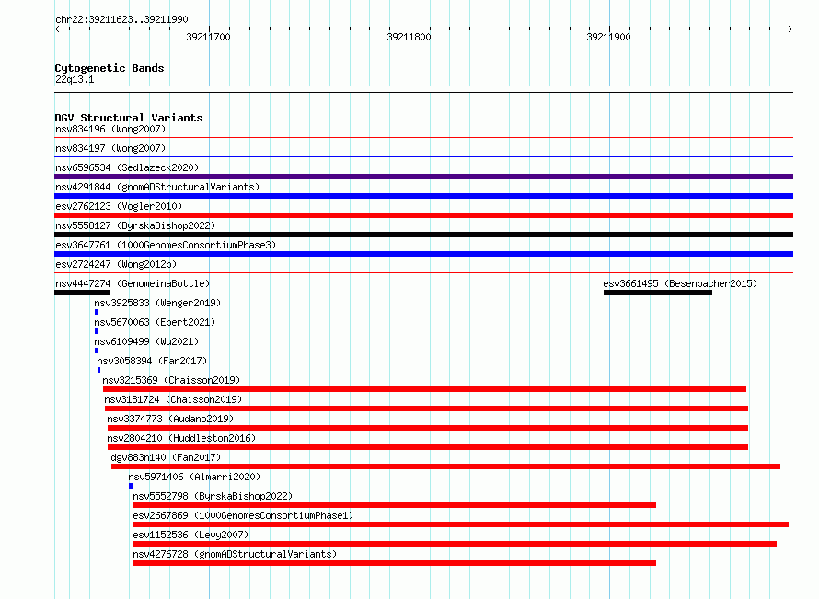Select black bar under nsv5558127
The height and width of the screenshot is (599, 819).
[423, 235]
